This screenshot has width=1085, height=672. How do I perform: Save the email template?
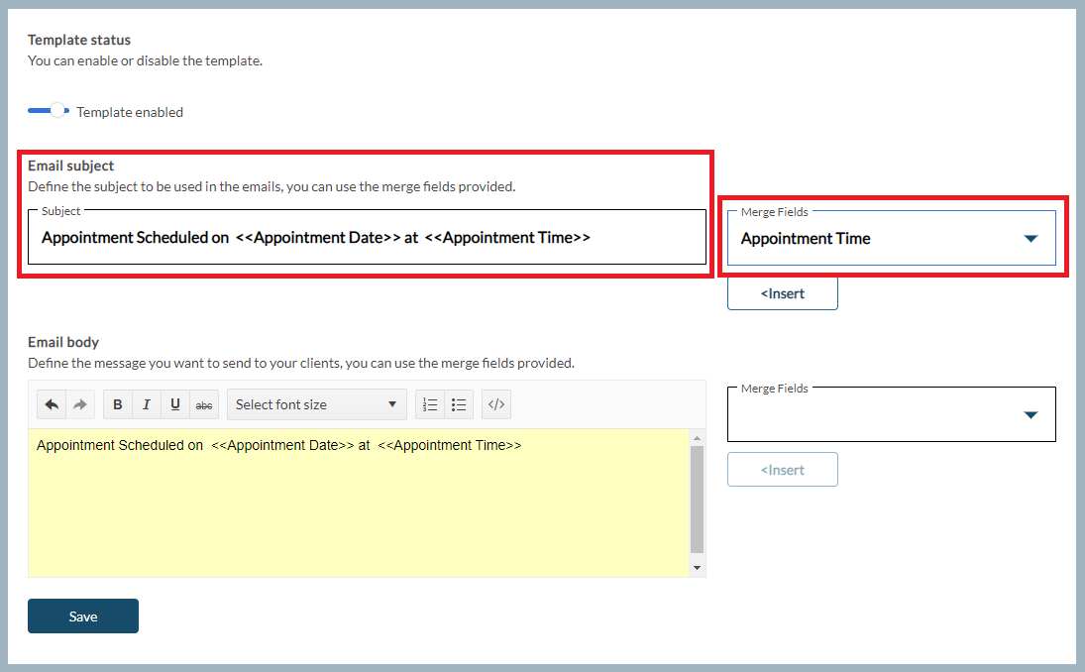pos(83,616)
